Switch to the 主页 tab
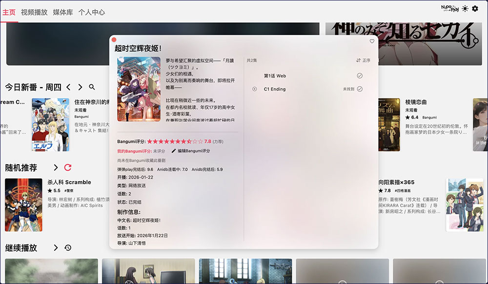488x284 pixels. [9, 12]
